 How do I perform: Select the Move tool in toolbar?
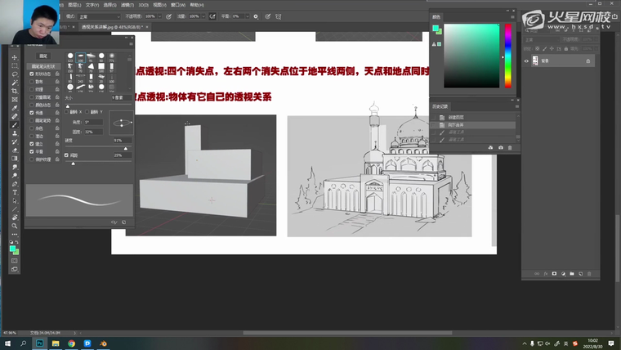pos(14,57)
